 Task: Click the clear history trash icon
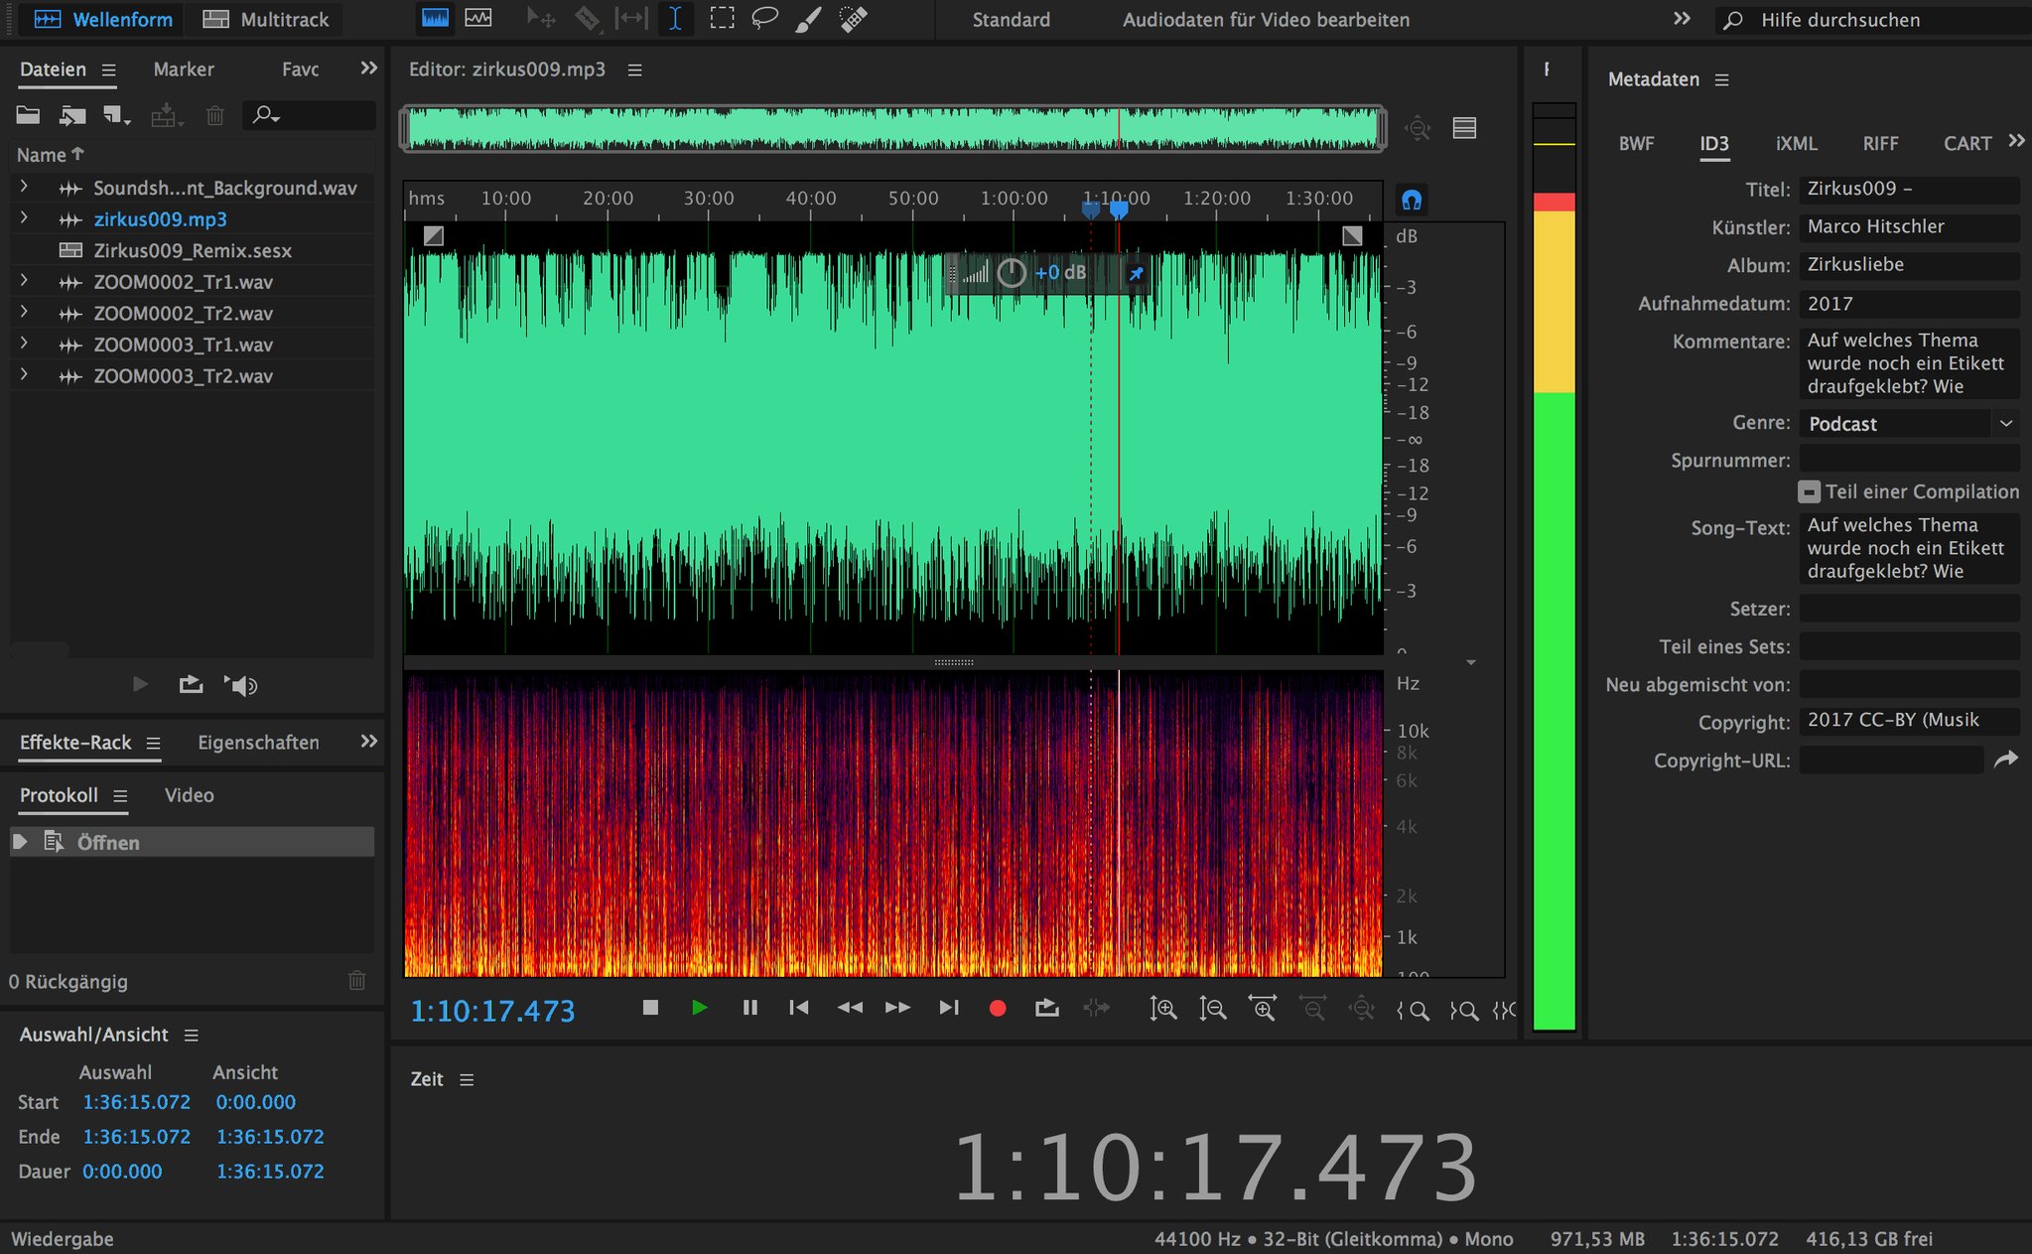coord(357,981)
